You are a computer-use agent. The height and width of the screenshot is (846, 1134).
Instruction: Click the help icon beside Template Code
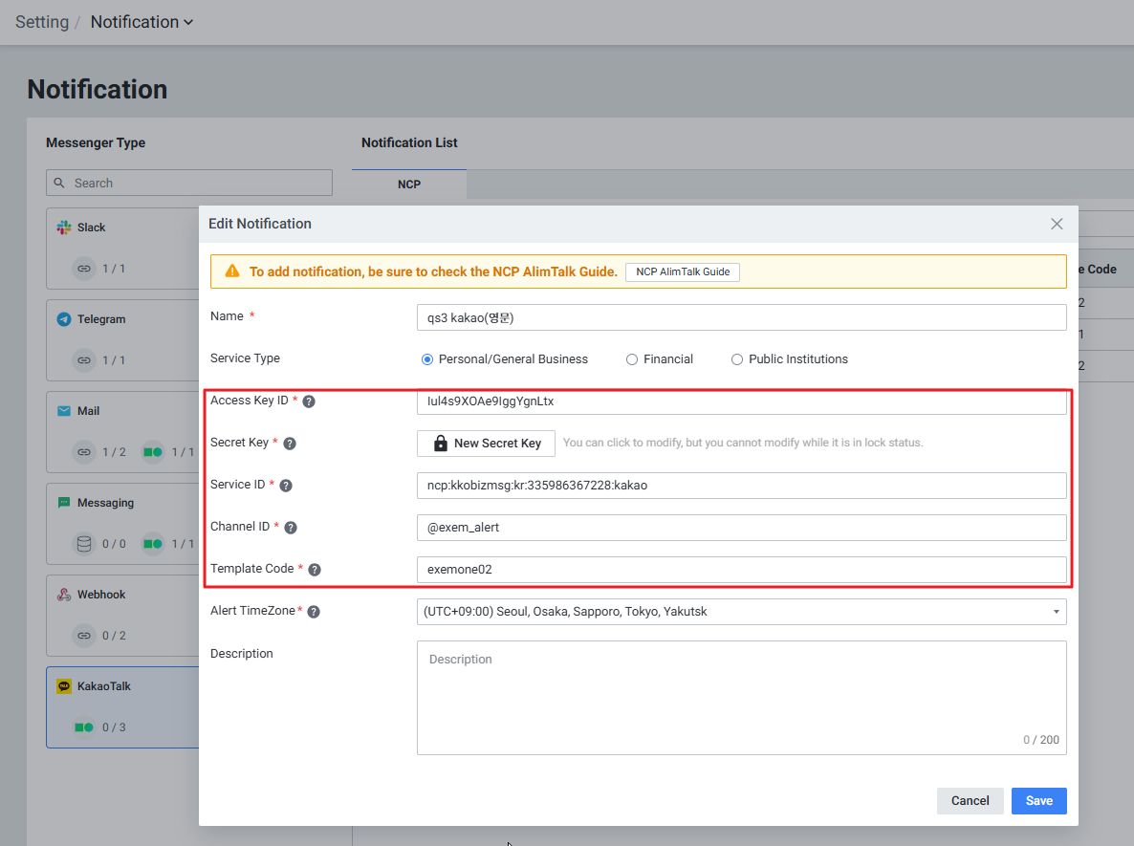[x=315, y=570]
